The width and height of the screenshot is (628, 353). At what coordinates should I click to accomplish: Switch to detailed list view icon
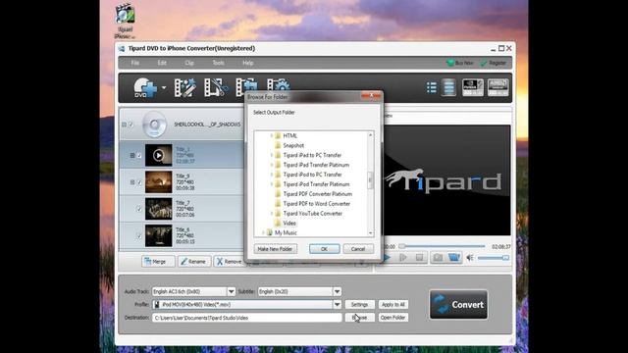(x=449, y=87)
